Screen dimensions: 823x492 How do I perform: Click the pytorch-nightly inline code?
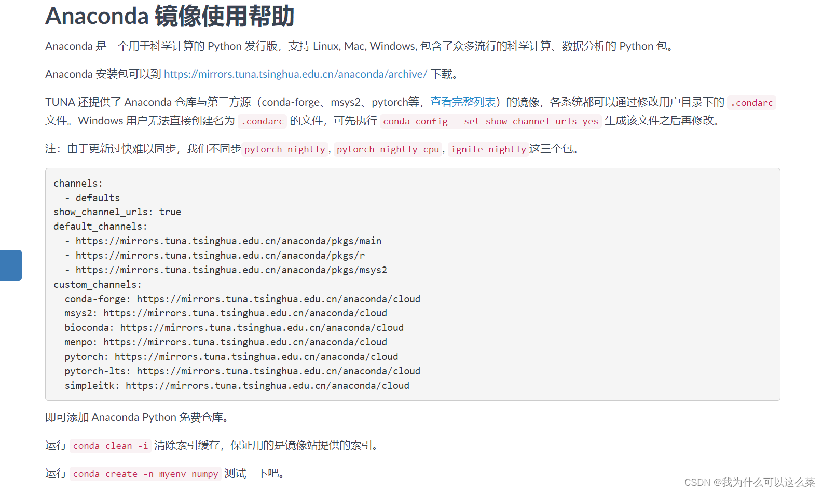pos(285,149)
